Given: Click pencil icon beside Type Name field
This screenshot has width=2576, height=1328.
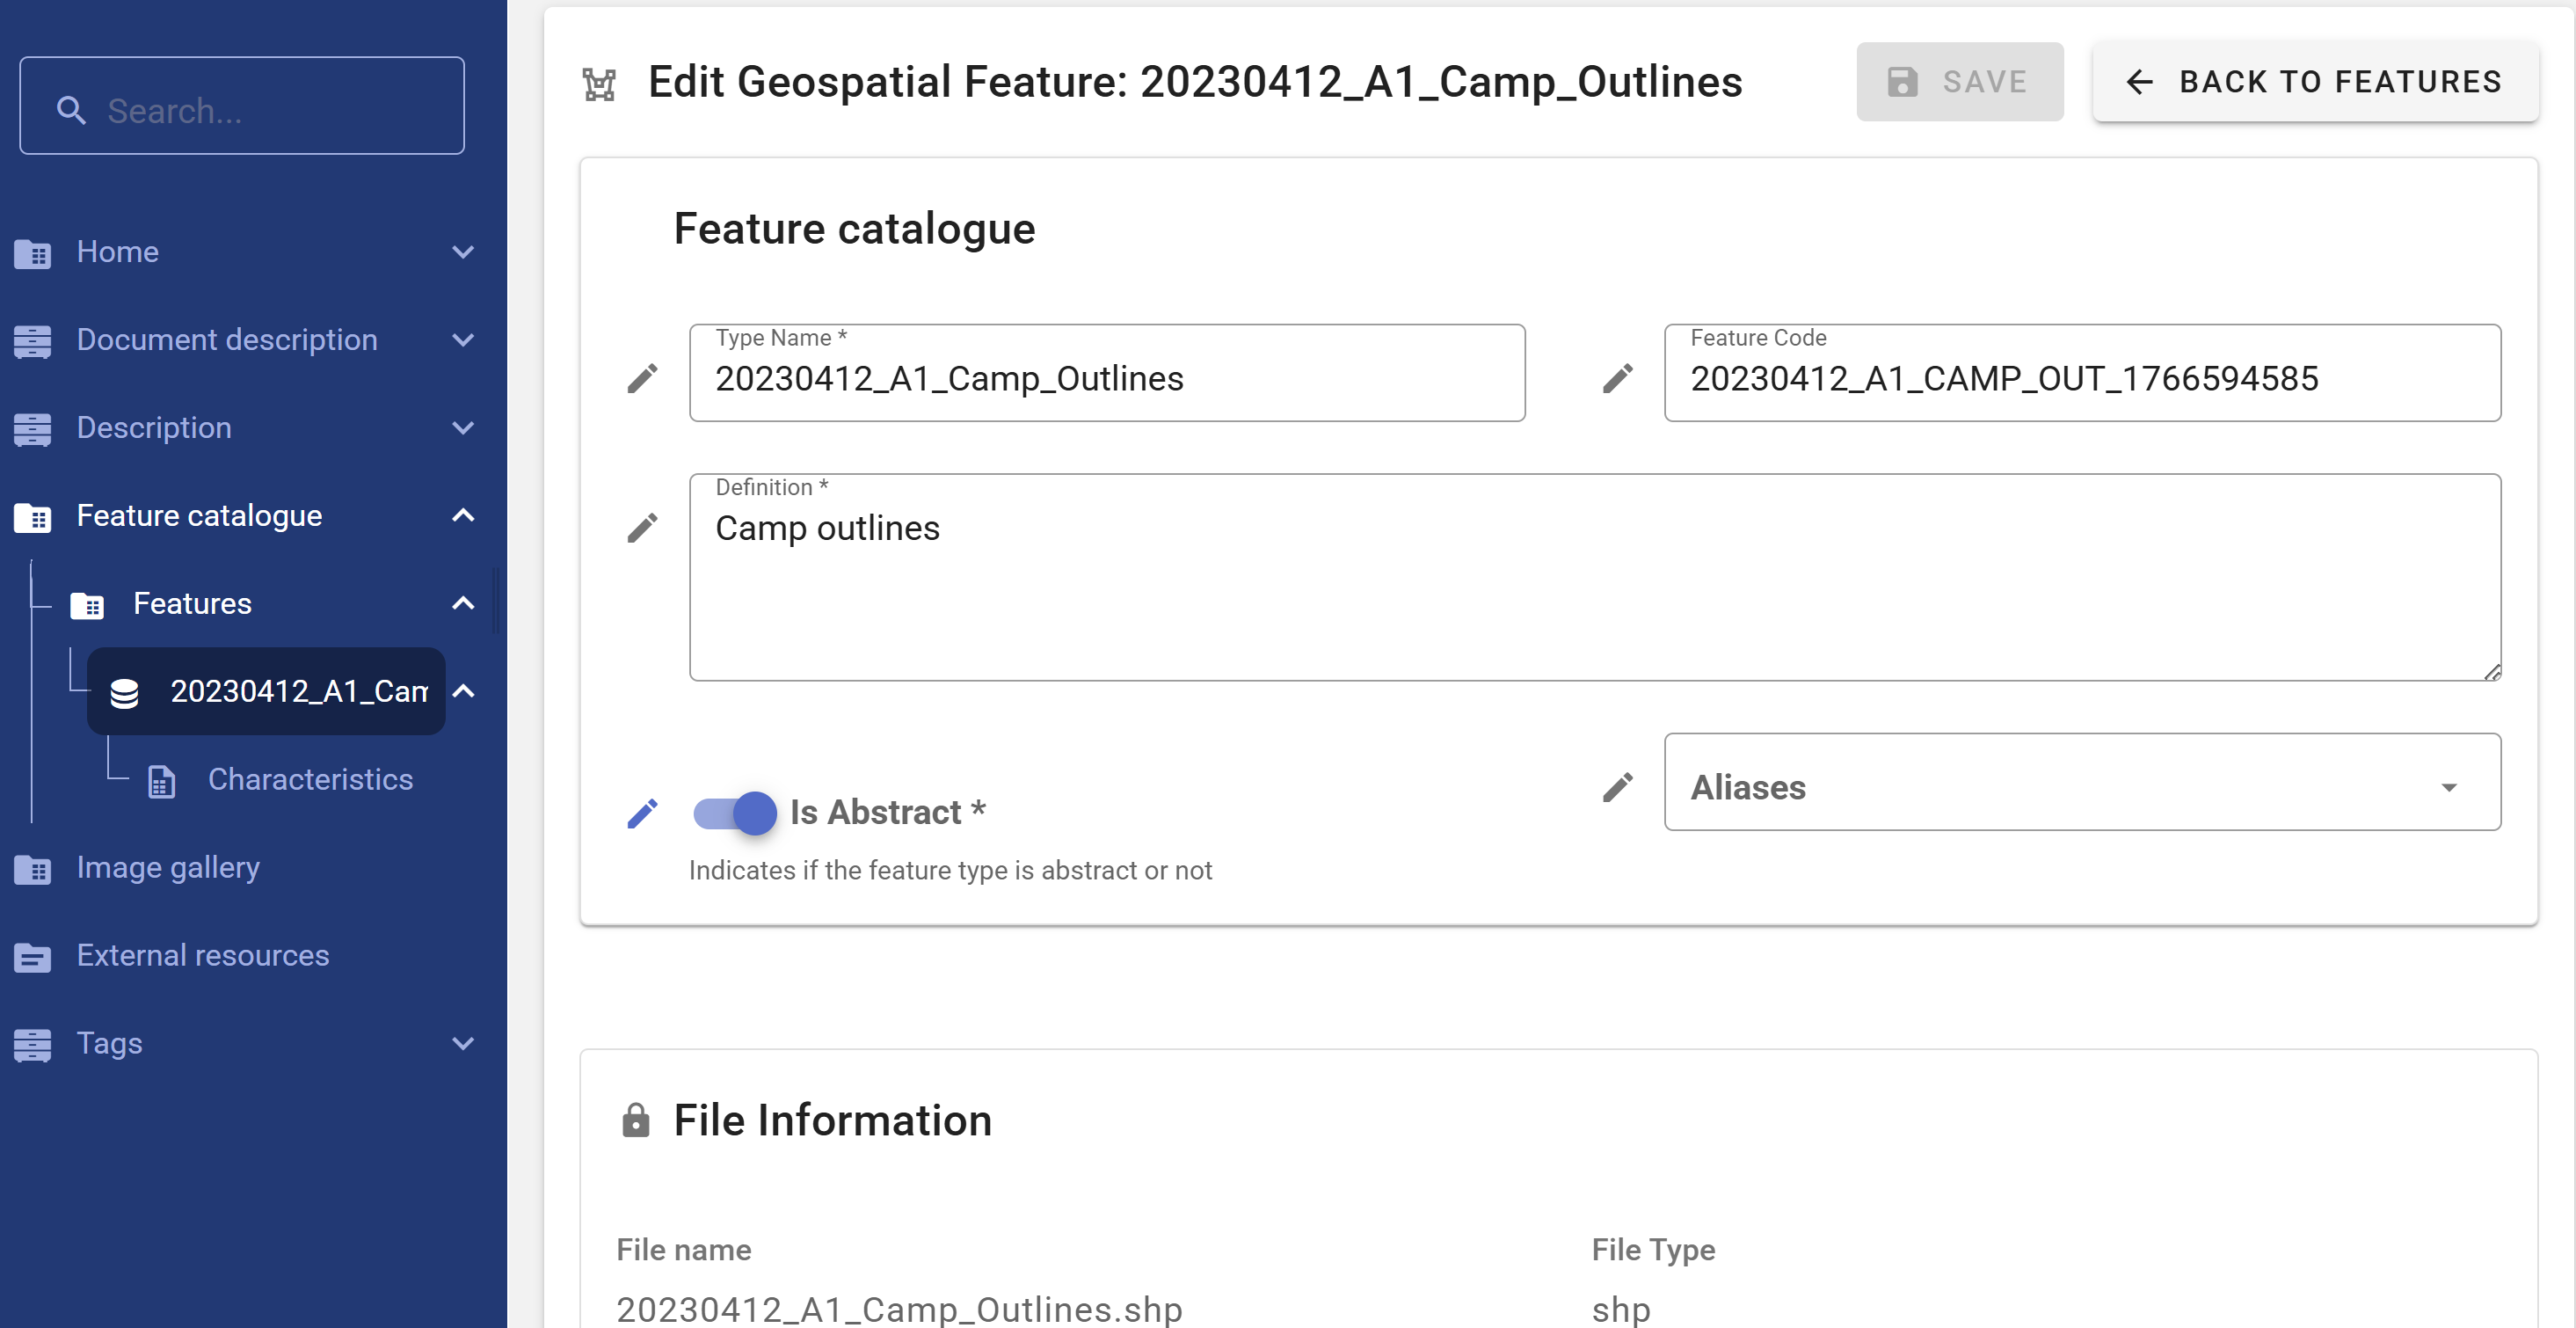Looking at the screenshot, I should coord(642,378).
